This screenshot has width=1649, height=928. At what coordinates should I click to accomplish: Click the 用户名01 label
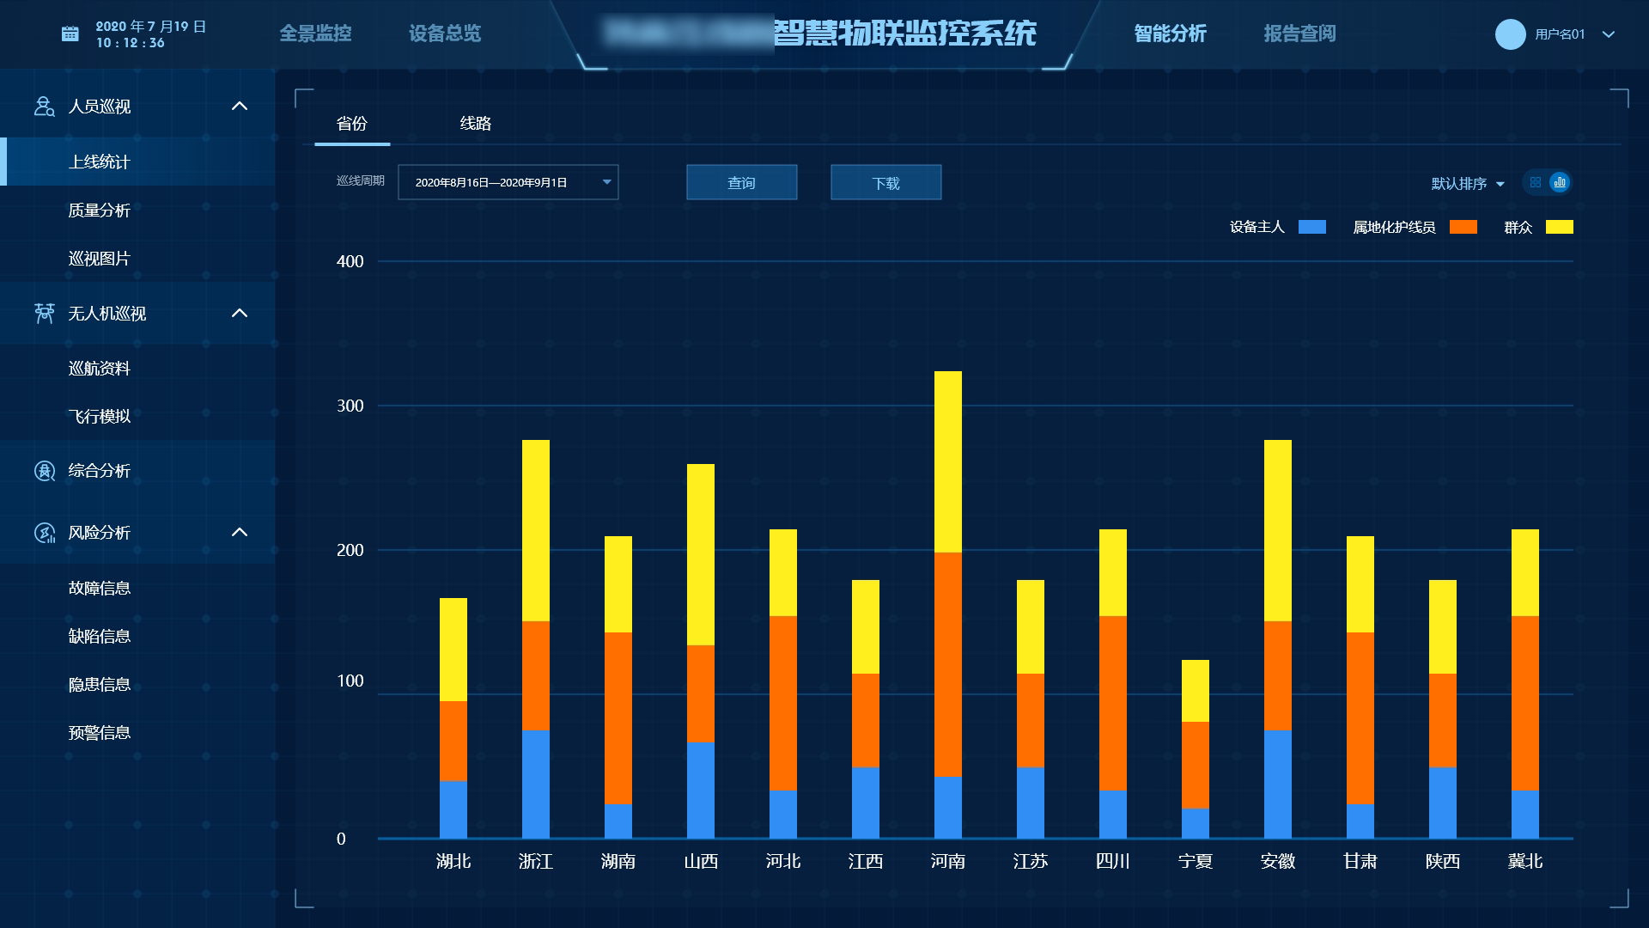point(1560,34)
